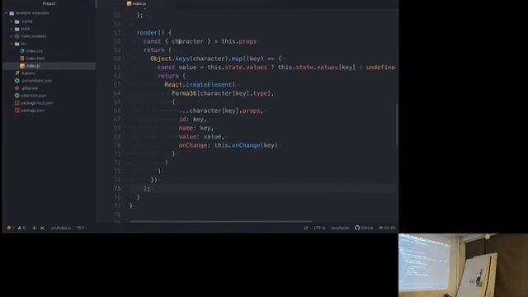Click the extension.json teal circle icon

(x=17, y=96)
